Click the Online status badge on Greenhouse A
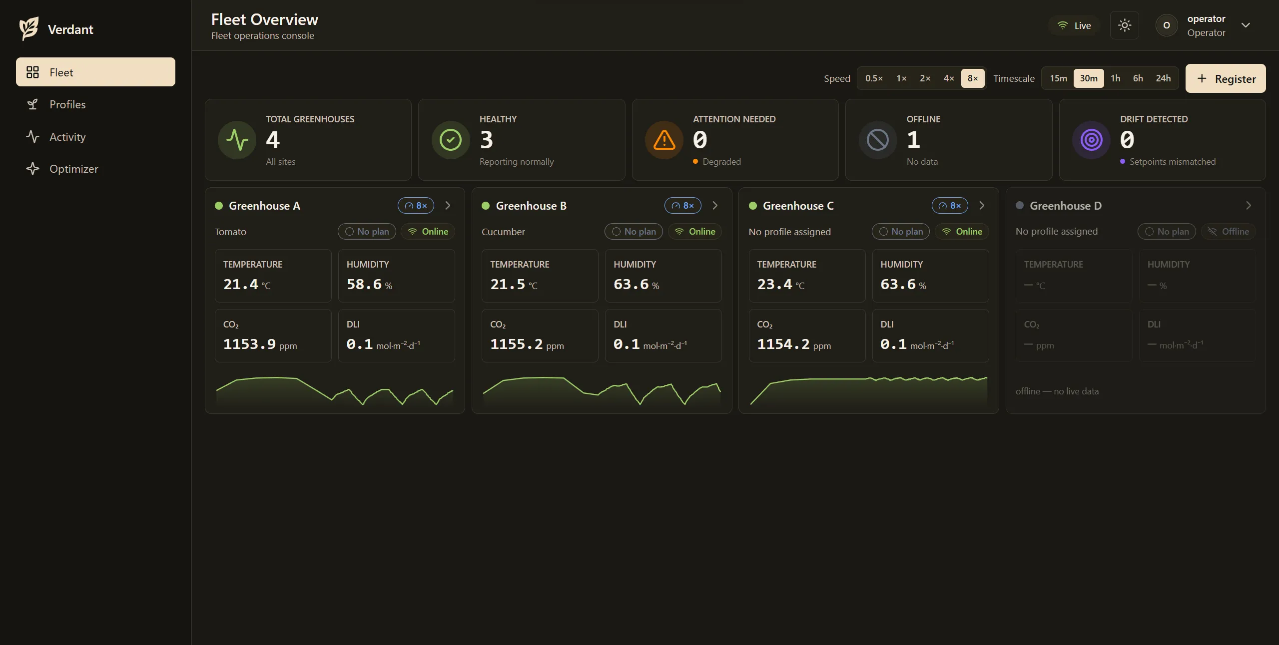 [428, 232]
